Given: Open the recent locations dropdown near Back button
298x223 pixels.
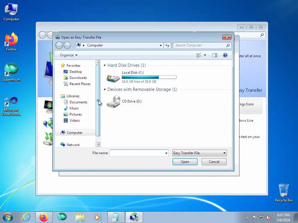Looking at the screenshot, I should point(73,46).
